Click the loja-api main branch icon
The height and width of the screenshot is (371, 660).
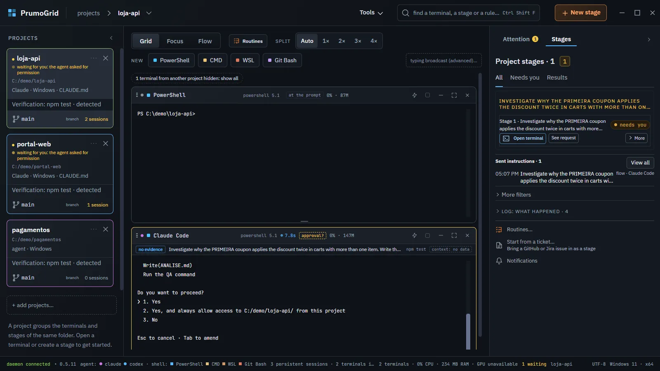point(16,119)
